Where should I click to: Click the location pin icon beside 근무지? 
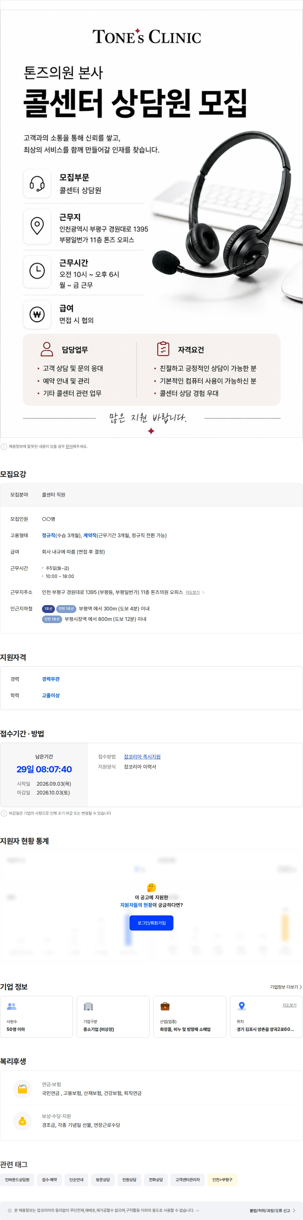coord(37,226)
